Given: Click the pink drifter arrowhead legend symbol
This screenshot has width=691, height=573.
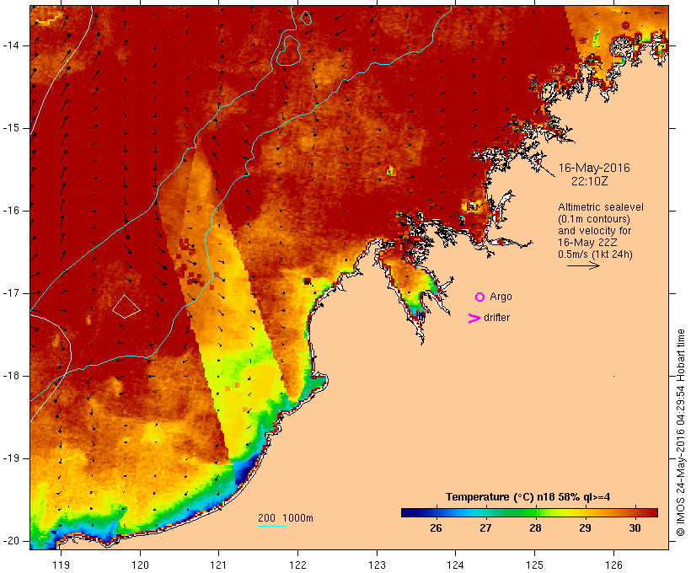Looking at the screenshot, I should [474, 319].
